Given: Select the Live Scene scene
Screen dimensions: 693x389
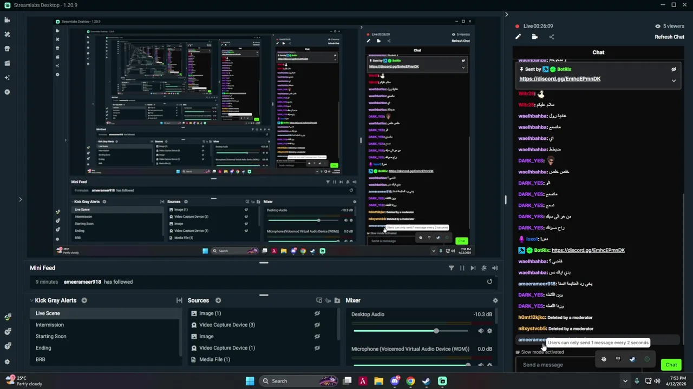Looking at the screenshot, I should [104, 313].
